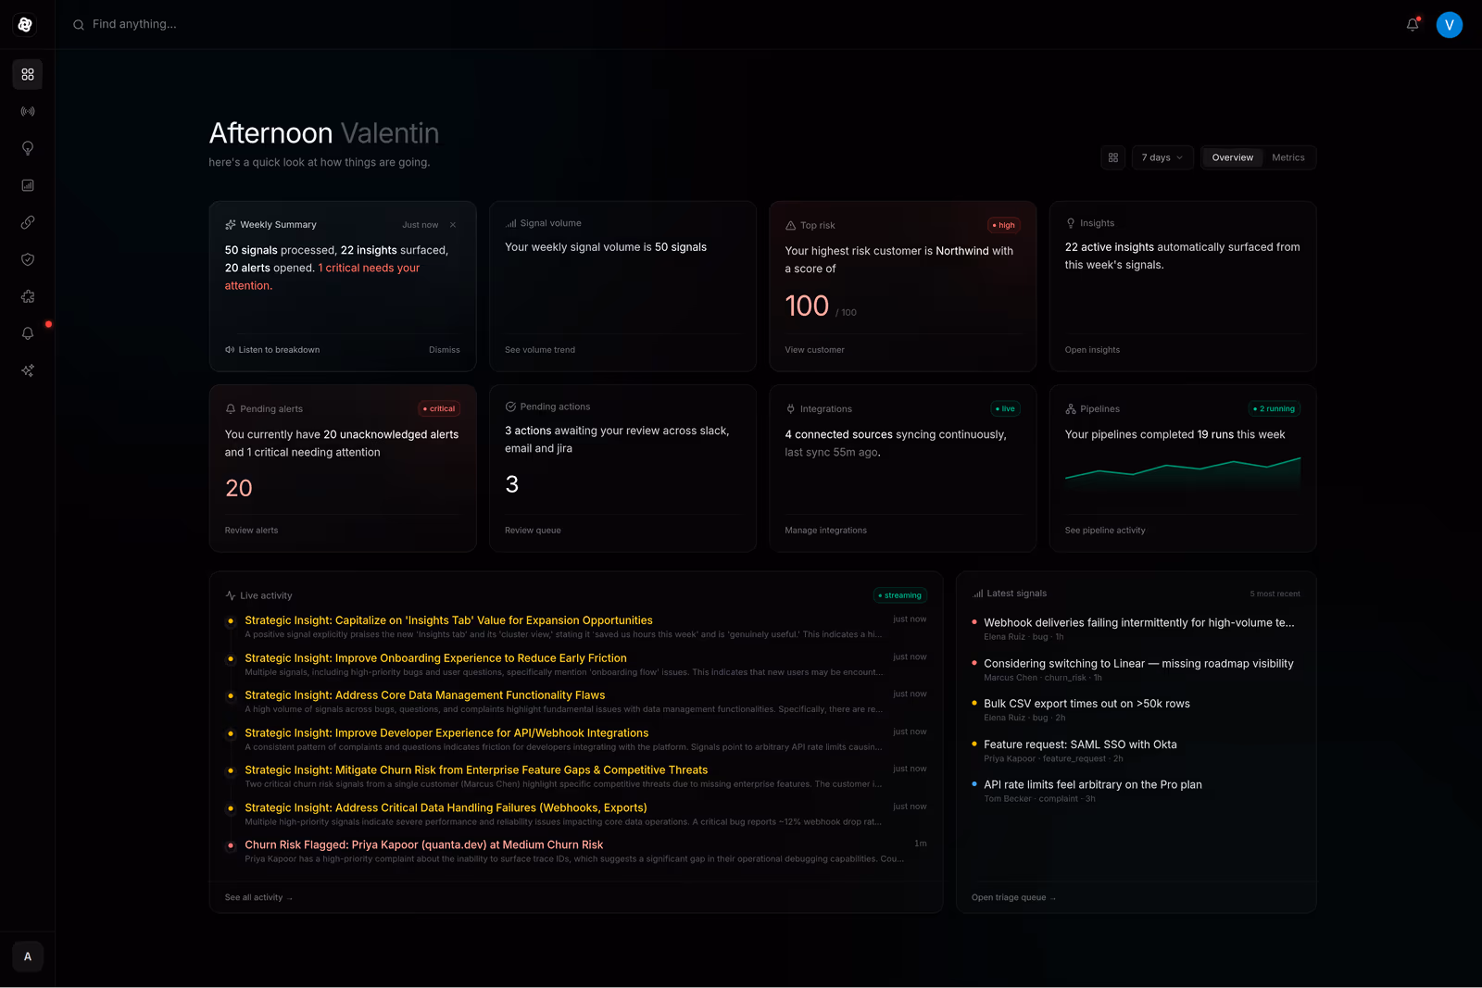Close the Weekly Summary card
This screenshot has height=988, width=1482.
tap(453, 225)
